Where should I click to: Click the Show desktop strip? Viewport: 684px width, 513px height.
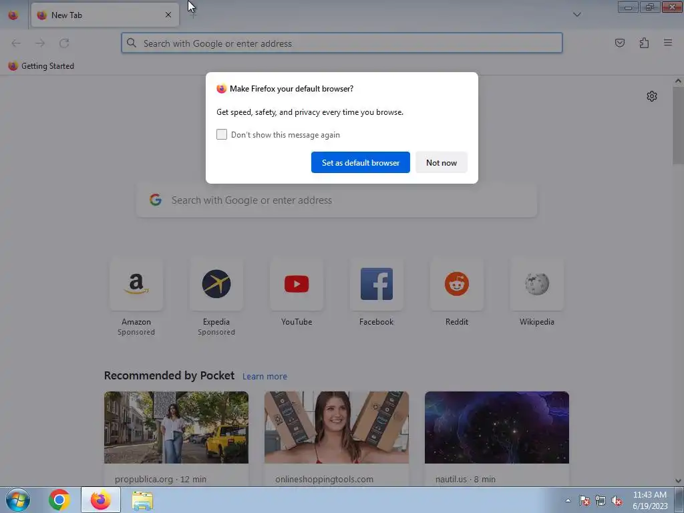(679, 500)
